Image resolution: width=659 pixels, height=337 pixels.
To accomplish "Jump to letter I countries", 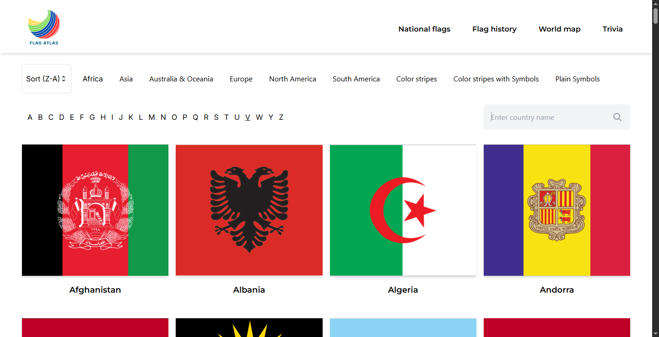I will (112, 117).
